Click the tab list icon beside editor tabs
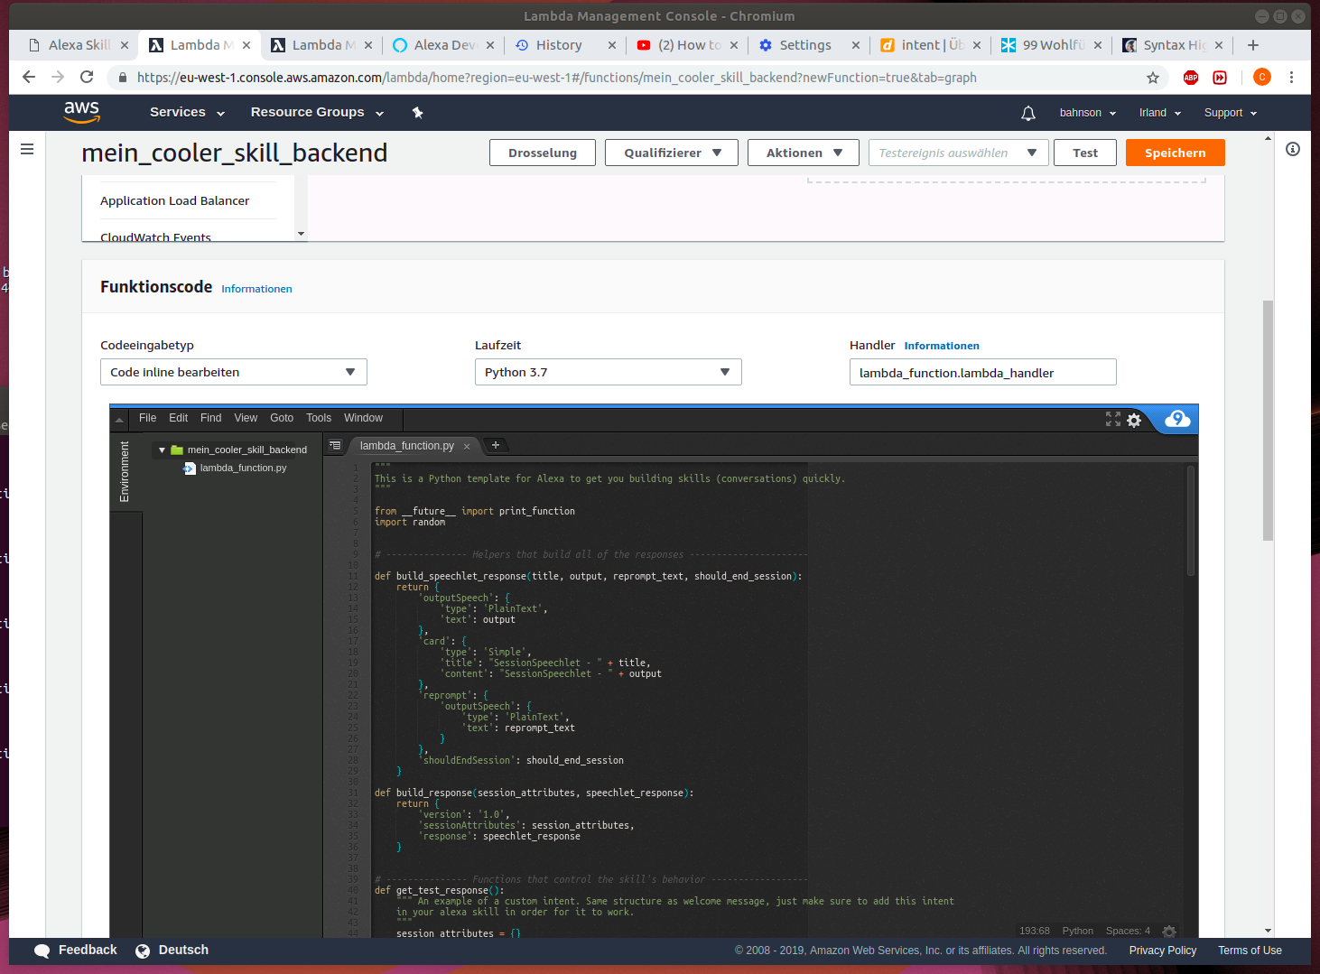Viewport: 1320px width, 974px height. pyautogui.click(x=334, y=445)
